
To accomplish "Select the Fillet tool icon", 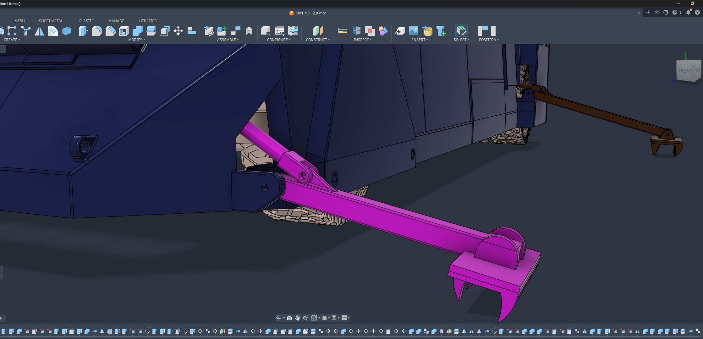I will 97,31.
